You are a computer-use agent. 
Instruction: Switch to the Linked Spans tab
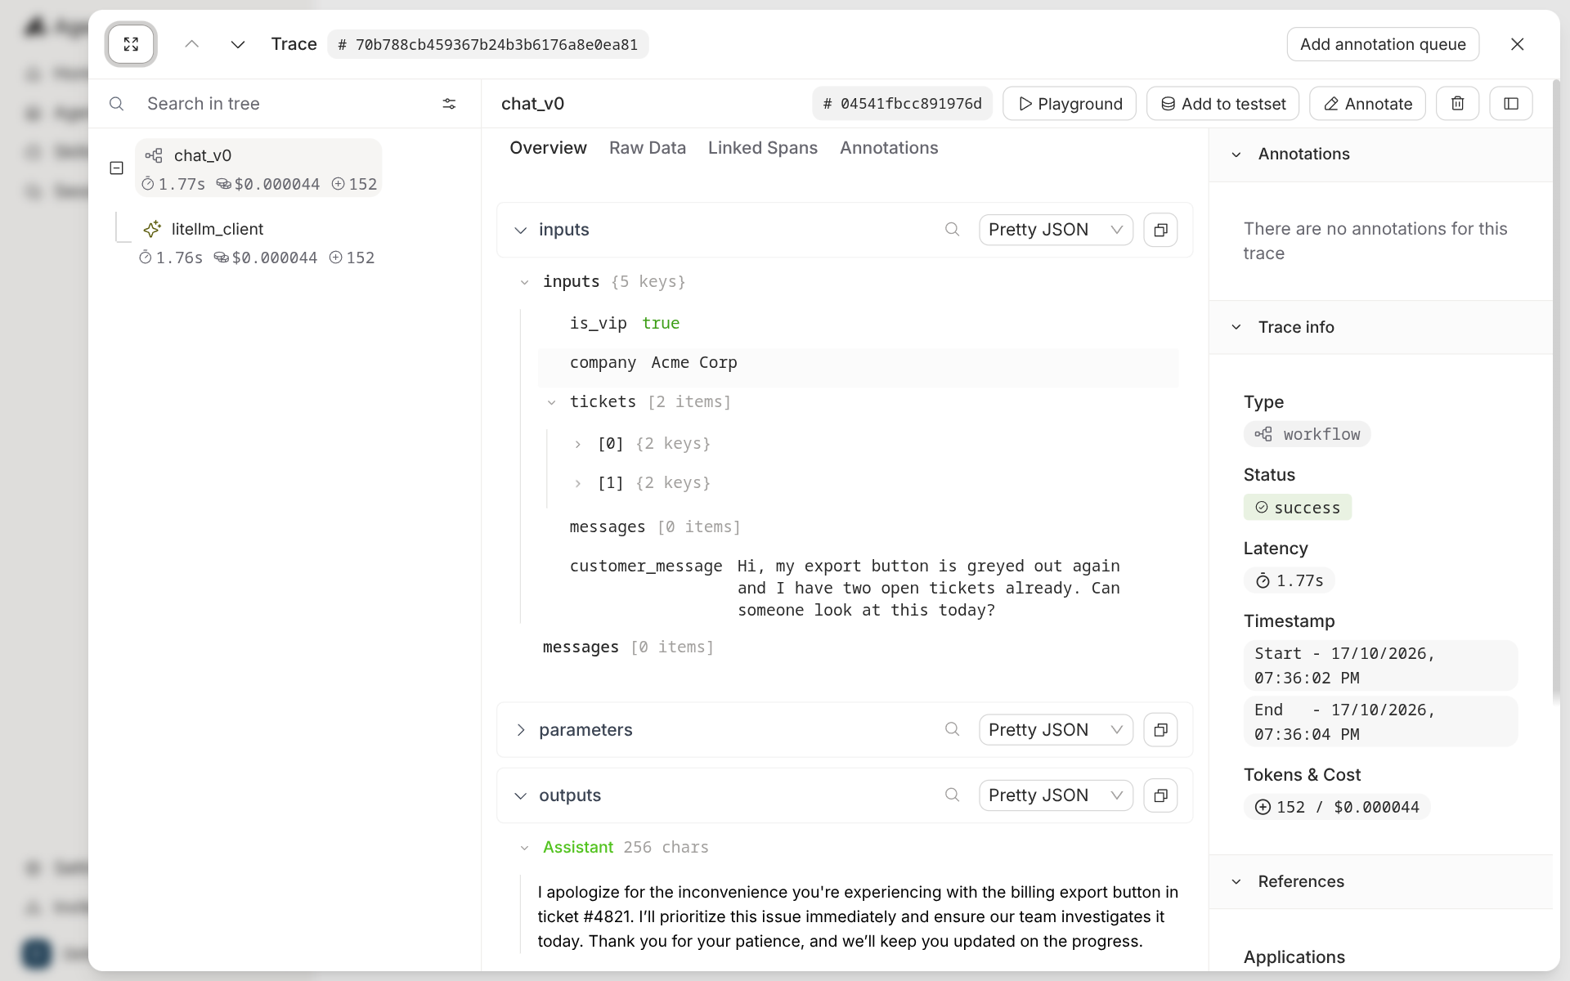[x=763, y=148]
